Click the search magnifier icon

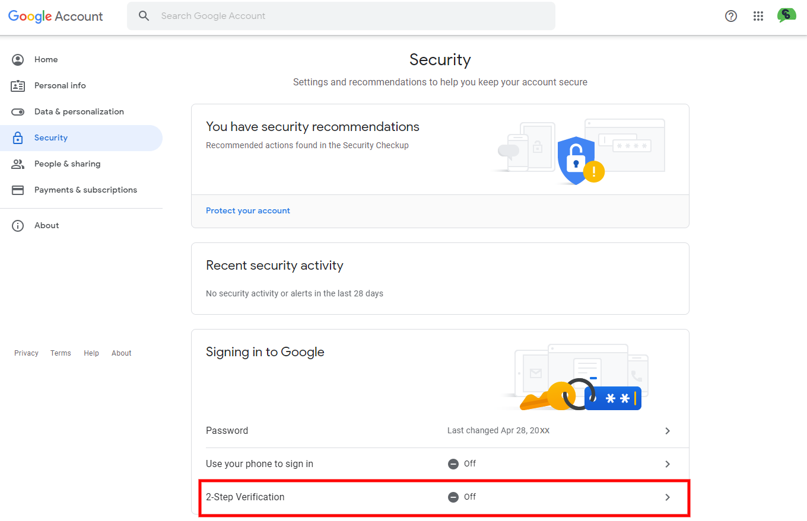coord(144,16)
